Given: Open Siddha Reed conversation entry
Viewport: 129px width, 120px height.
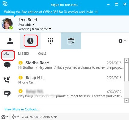Looking at the screenshot, I should [x=62, y=65].
